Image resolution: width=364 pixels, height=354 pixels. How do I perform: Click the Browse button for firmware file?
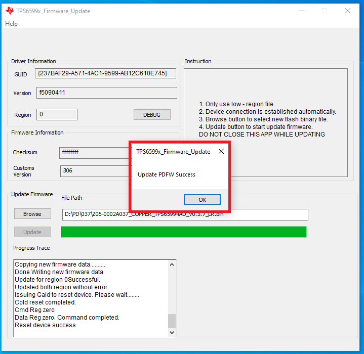pos(32,214)
